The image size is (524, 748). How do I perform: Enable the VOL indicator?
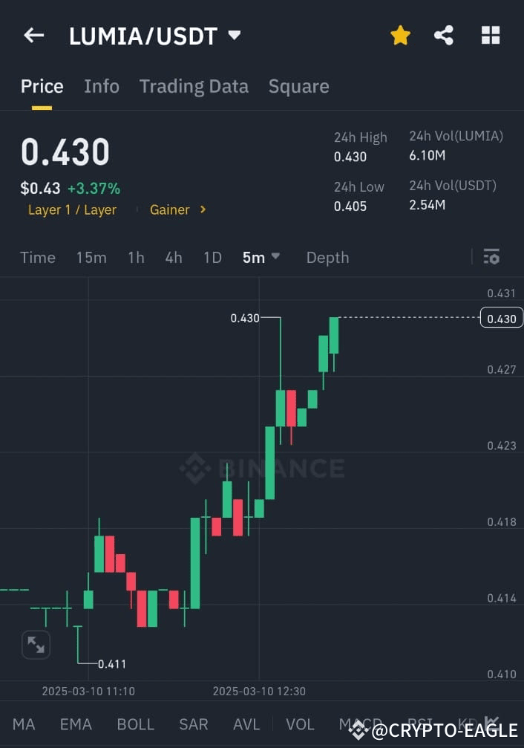(x=300, y=723)
